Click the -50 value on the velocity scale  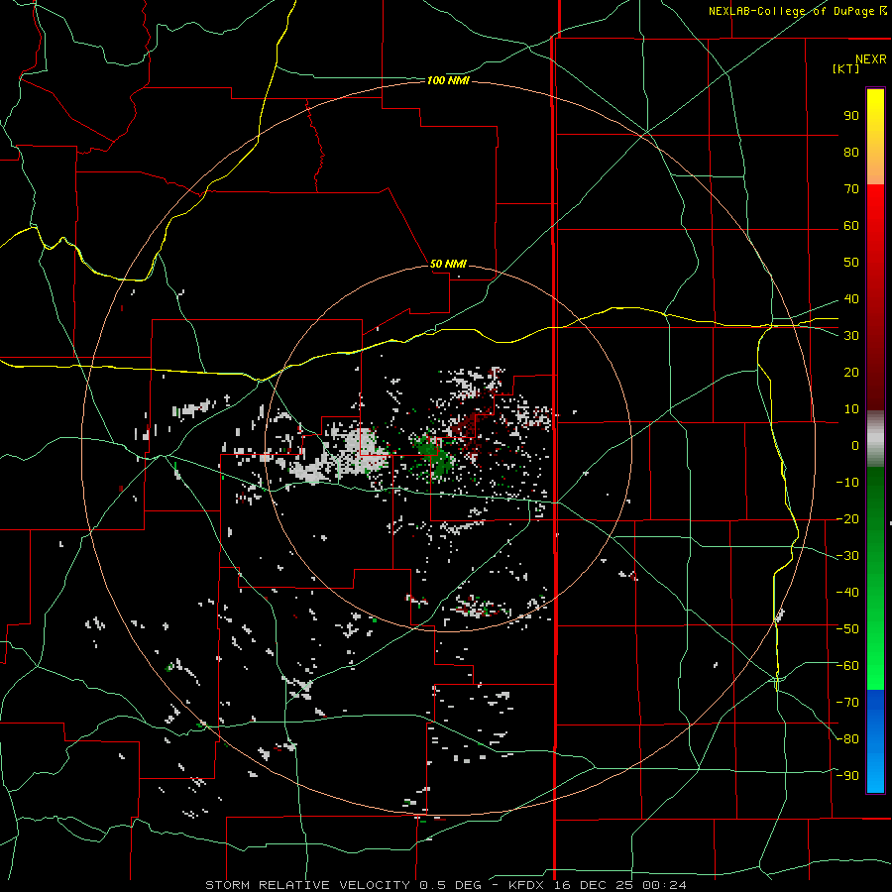tap(847, 629)
